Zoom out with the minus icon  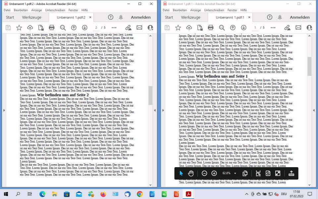[204, 173]
